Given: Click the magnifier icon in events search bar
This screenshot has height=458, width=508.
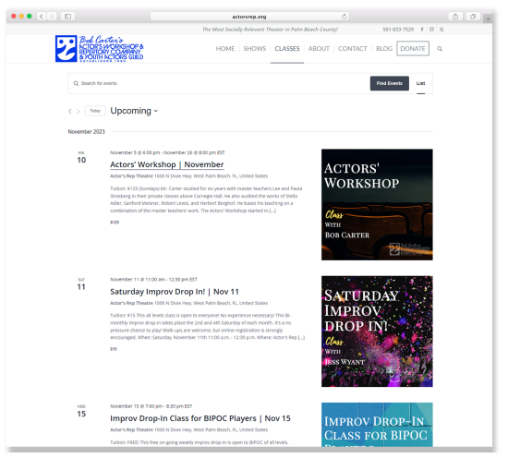Looking at the screenshot, I should click(76, 84).
